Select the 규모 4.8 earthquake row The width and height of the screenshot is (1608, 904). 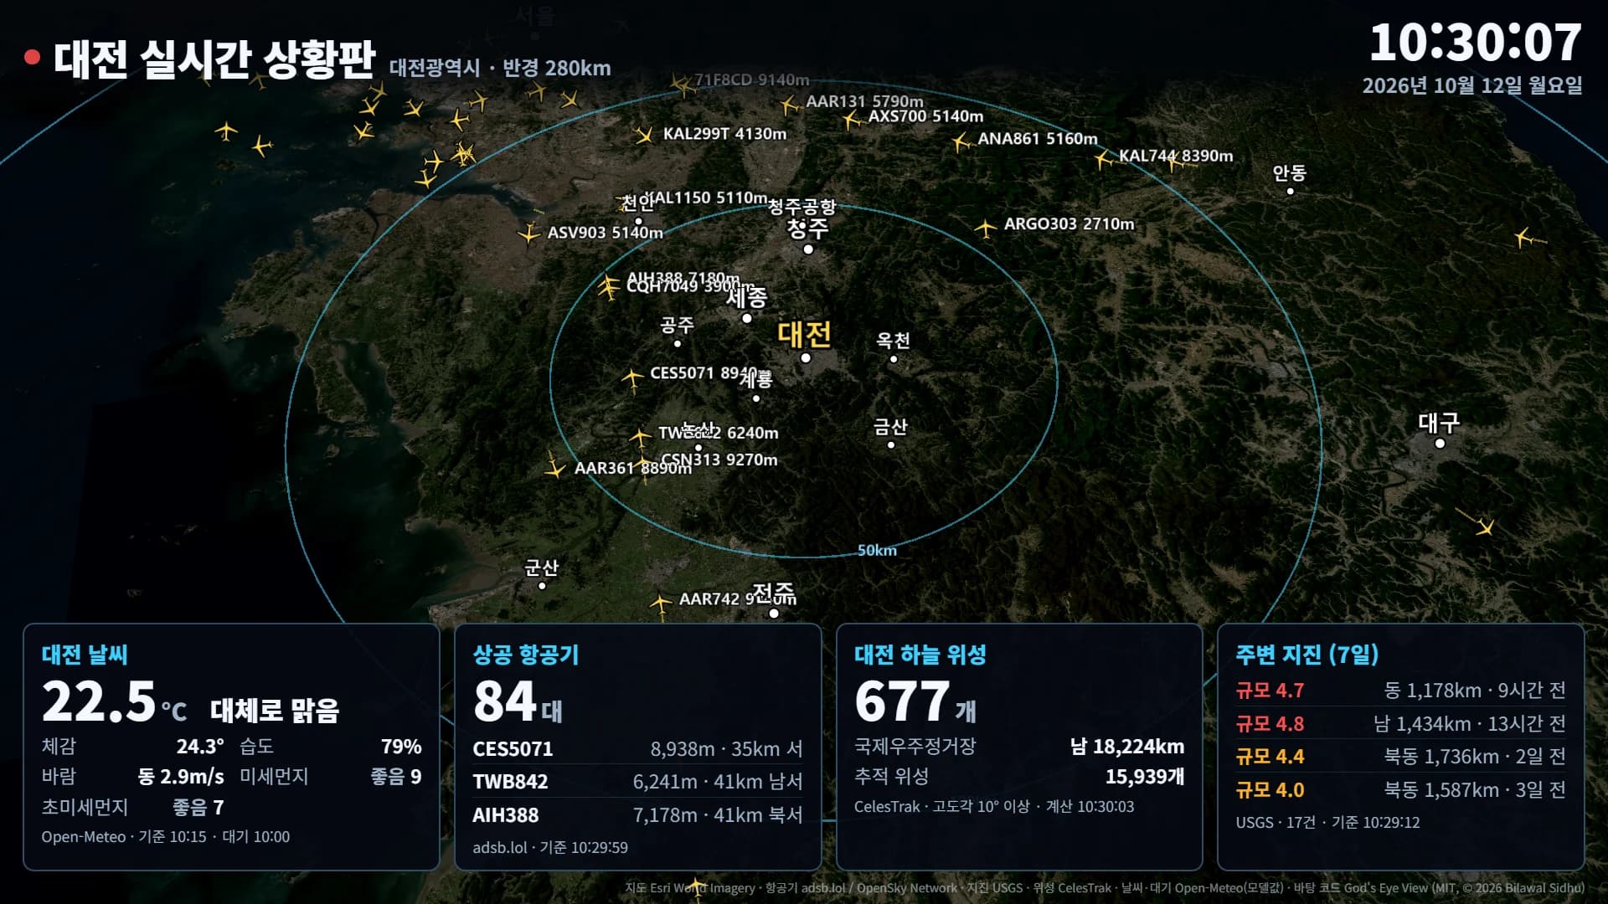pos(1401,723)
